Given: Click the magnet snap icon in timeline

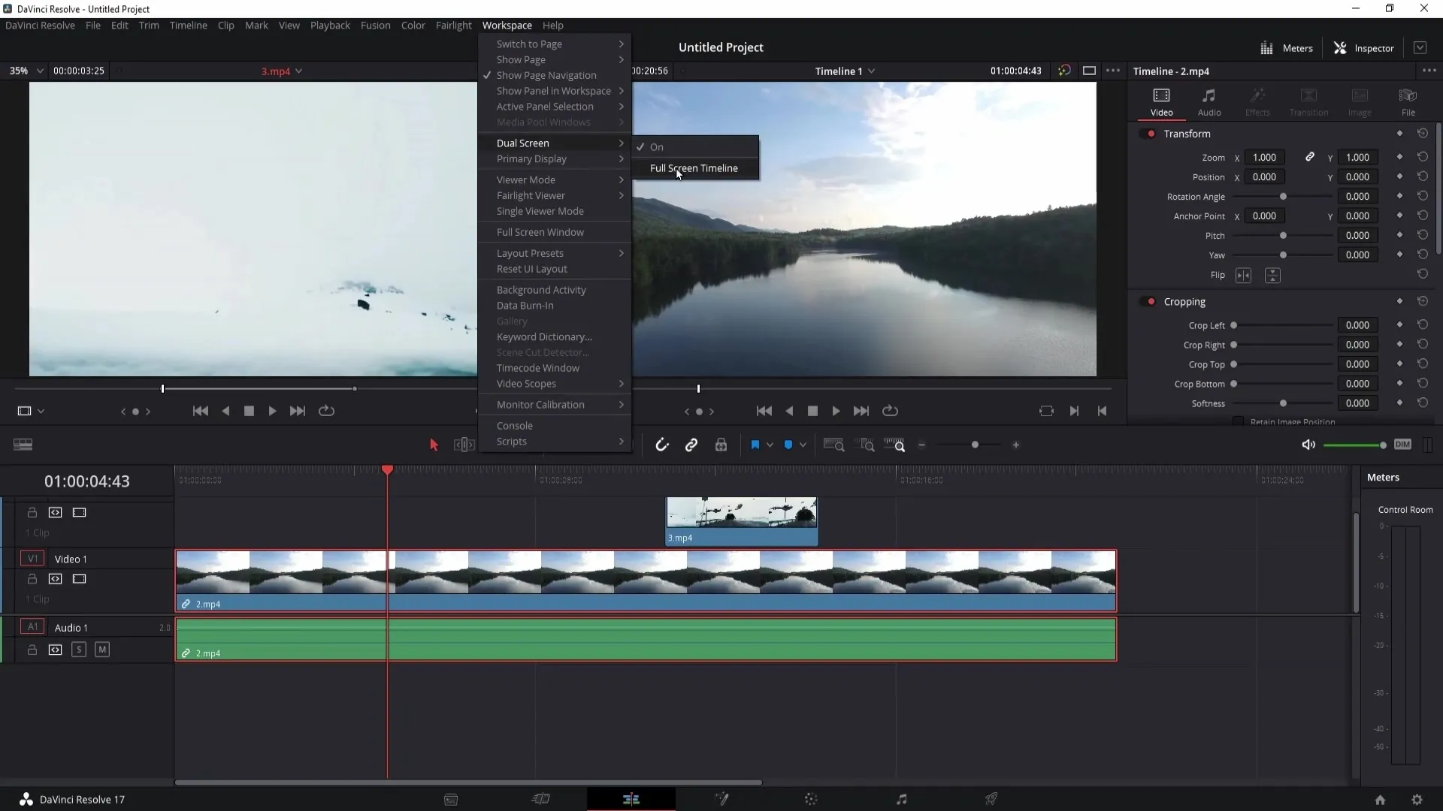Looking at the screenshot, I should [x=661, y=445].
